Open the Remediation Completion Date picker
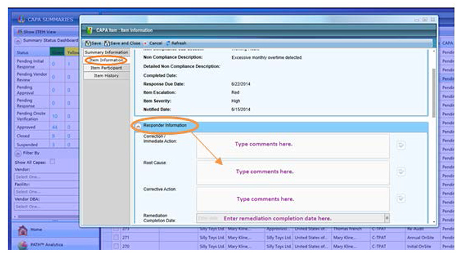Image resolution: width=462 pixels, height=255 pixels. click(387, 218)
